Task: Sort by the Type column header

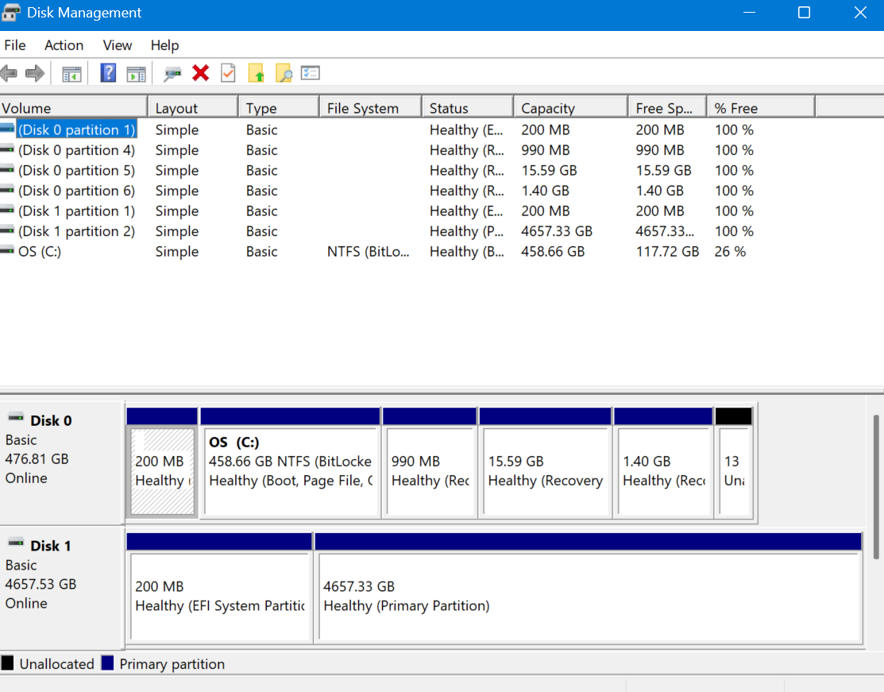Action: click(x=279, y=108)
